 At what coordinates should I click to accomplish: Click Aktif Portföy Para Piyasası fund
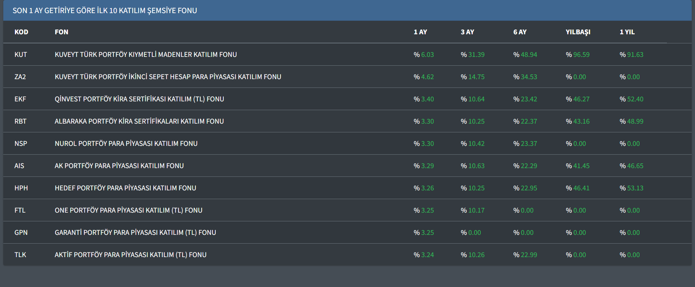130,255
